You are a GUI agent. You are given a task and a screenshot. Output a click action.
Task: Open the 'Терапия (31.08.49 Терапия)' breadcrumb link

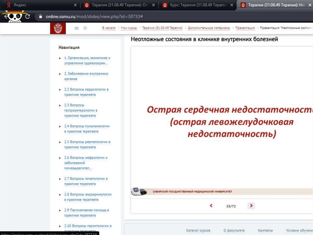[x=162, y=28]
